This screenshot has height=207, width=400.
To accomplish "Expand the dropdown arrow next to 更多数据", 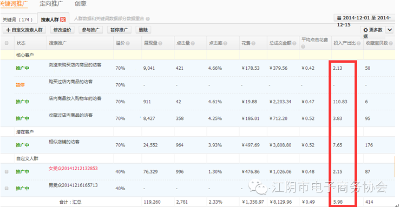I will point(390,30).
